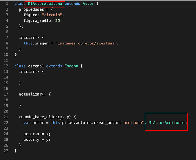Screen dimensions: 196x160
Task: Click the crear_actor function call
Action: 105,123
